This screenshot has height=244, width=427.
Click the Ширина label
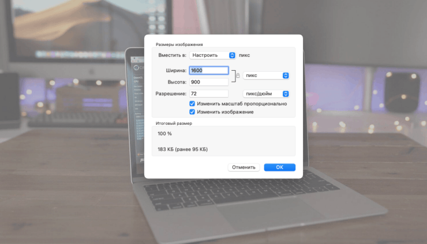click(176, 71)
